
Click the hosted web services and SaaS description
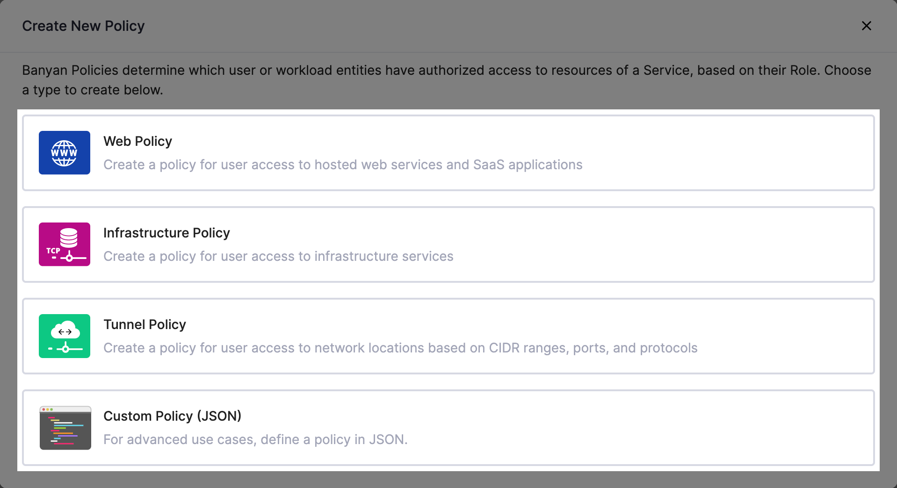click(343, 165)
